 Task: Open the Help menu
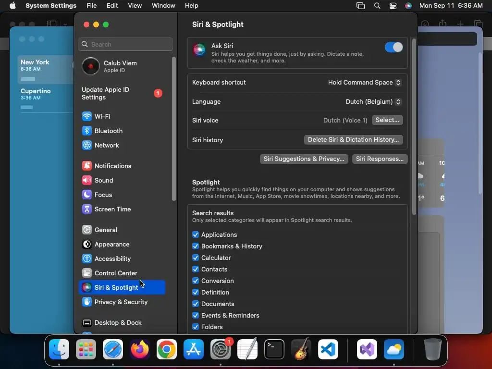(191, 6)
